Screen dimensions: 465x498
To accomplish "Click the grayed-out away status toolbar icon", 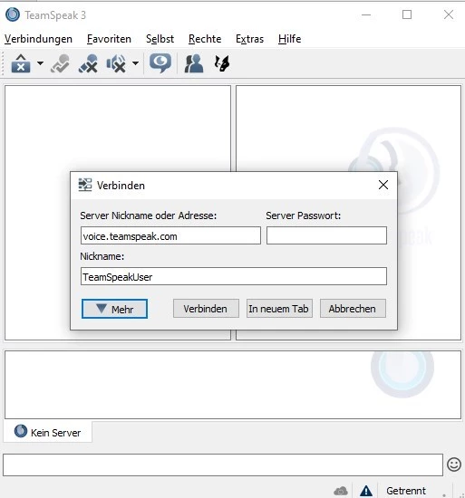I will tap(60, 63).
